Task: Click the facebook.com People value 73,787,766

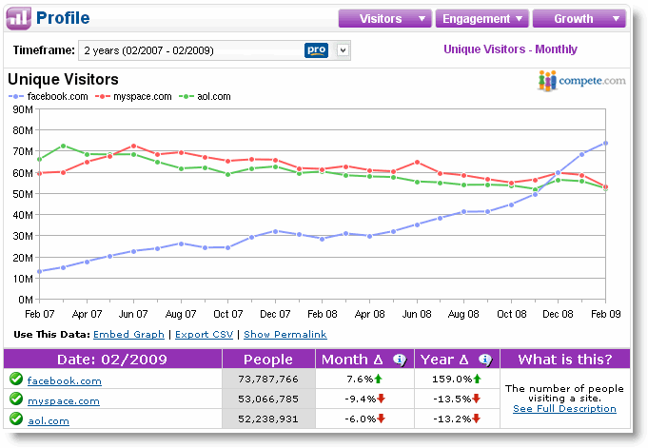Action: (x=268, y=379)
